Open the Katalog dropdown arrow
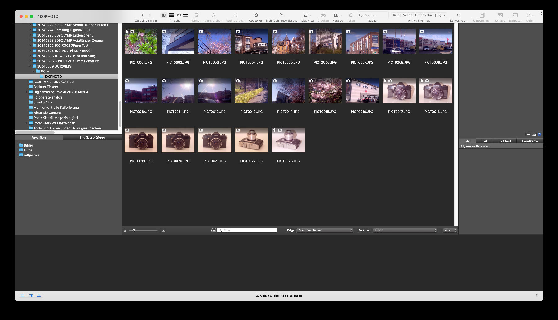The width and height of the screenshot is (558, 320). [341, 15]
